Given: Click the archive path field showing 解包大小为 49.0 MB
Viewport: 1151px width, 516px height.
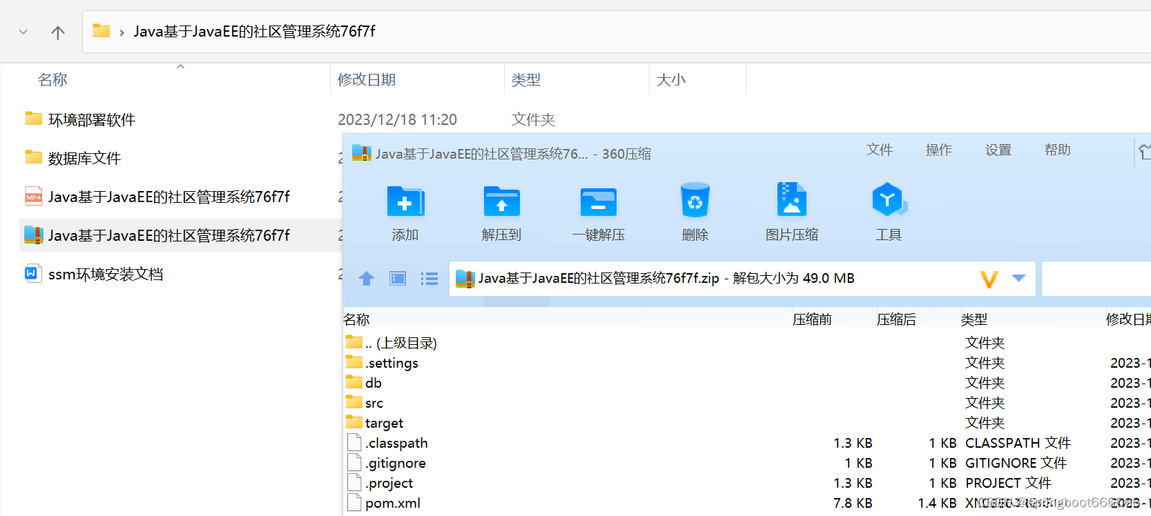Looking at the screenshot, I should click(x=742, y=279).
